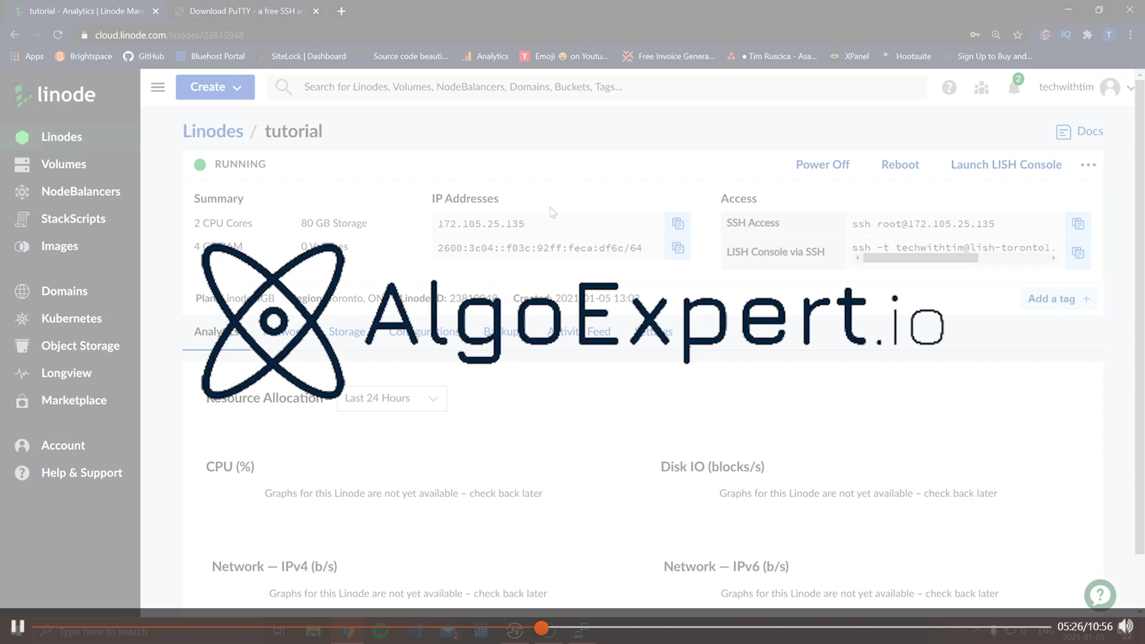Select StackScripts in the sidebar
Viewport: 1145px width, 644px height.
coord(73,219)
